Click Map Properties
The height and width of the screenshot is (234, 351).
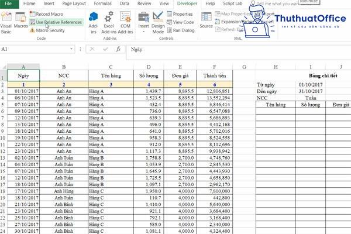coord(233,14)
